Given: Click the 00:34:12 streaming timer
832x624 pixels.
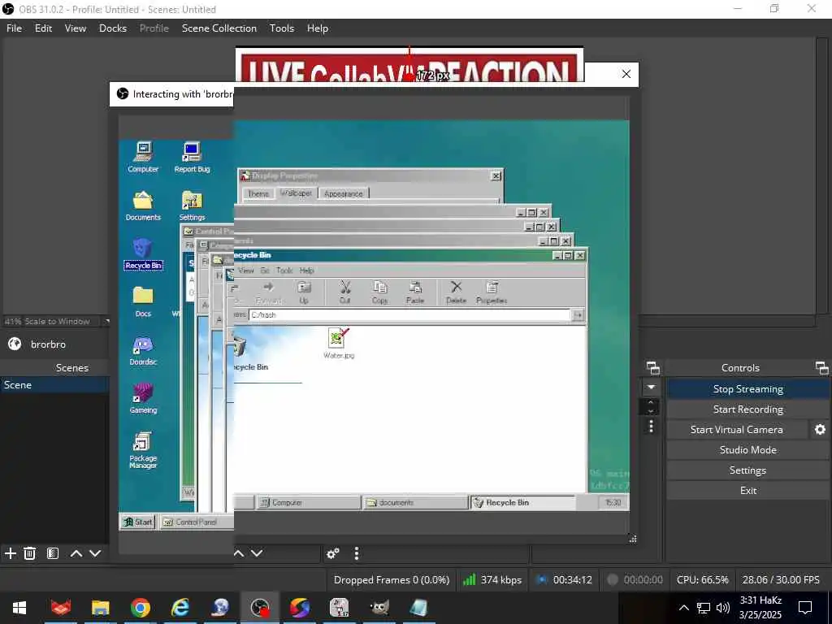Looking at the screenshot, I should click(565, 580).
